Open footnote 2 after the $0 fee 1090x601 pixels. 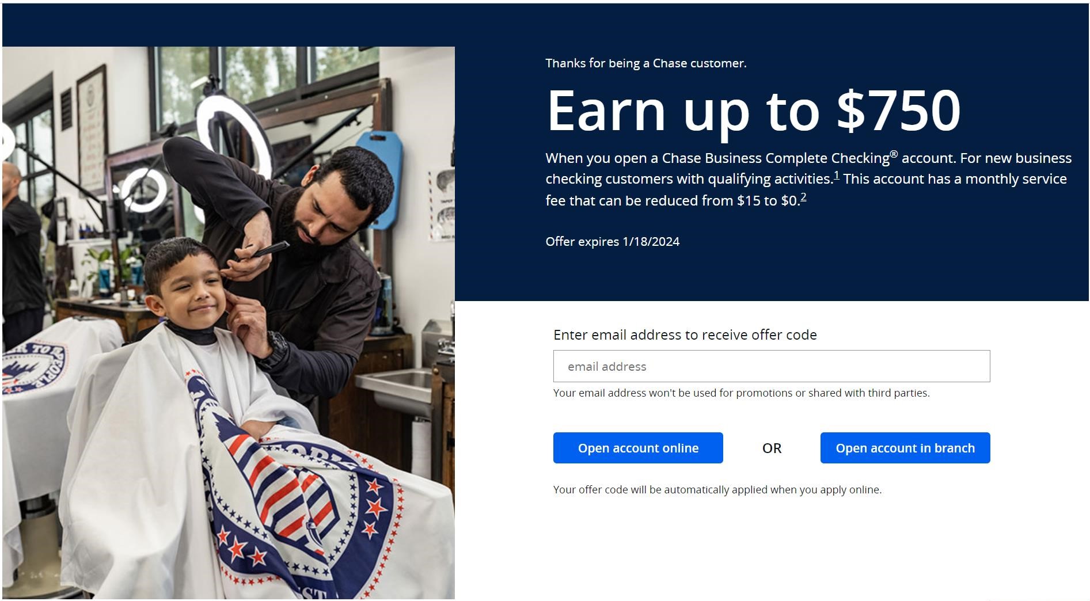[803, 197]
